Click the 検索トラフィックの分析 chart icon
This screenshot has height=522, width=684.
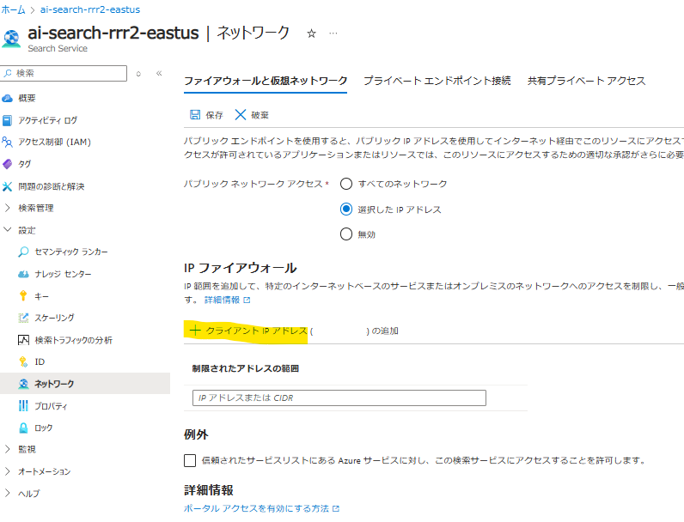[23, 340]
